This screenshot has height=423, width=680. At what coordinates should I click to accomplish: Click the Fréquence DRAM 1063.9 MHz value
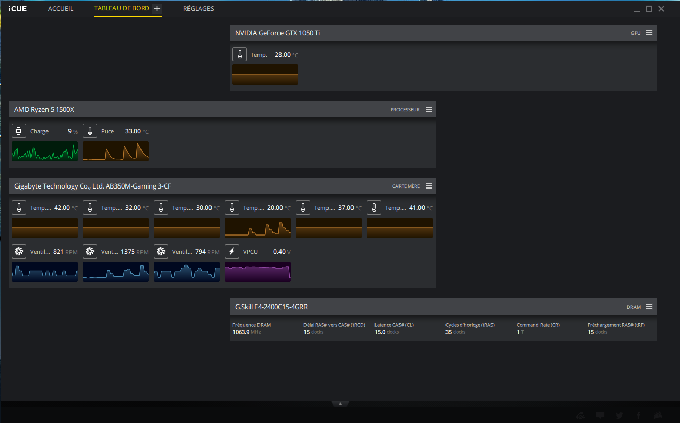[246, 332]
